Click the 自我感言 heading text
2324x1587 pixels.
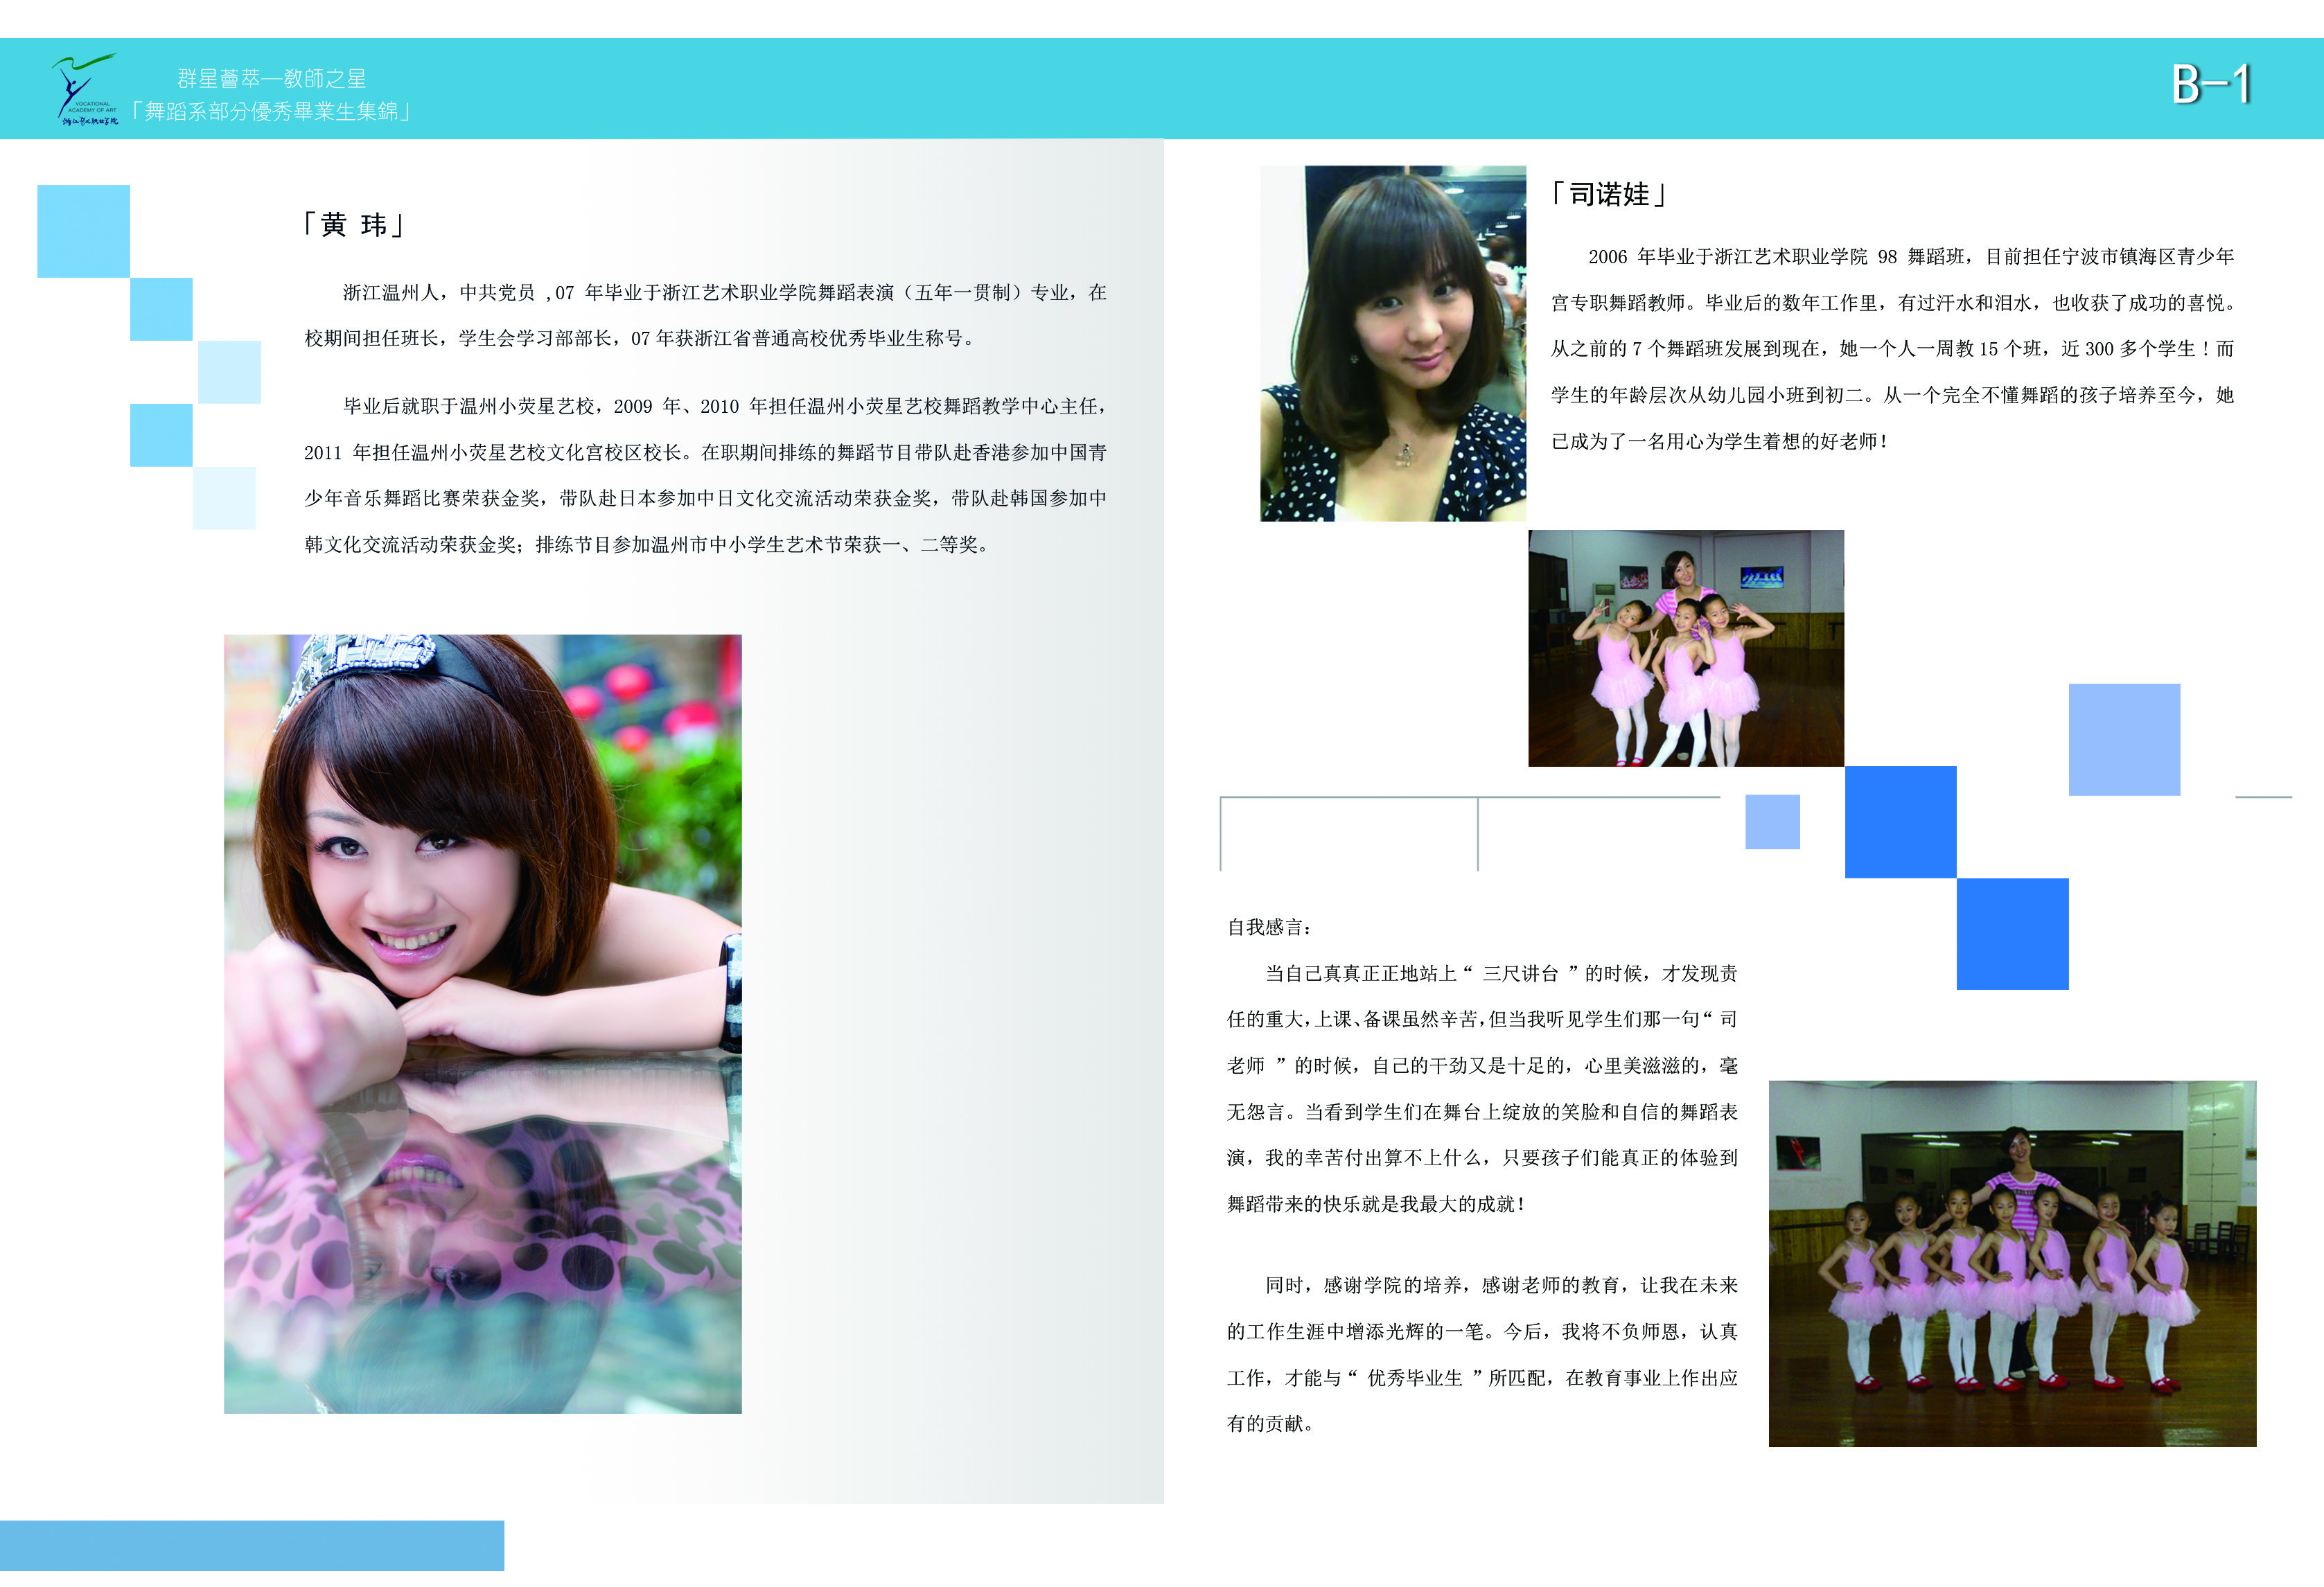[1269, 927]
